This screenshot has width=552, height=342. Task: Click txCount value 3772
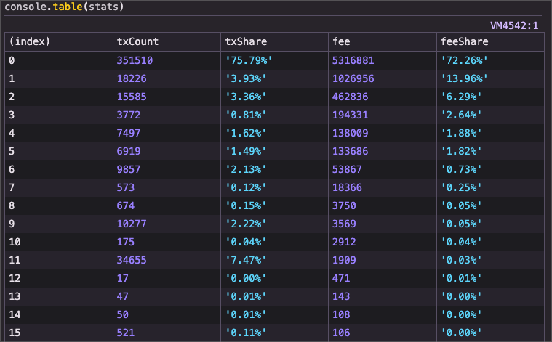point(129,115)
